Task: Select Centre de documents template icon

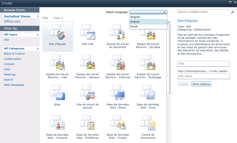Action: pos(148,123)
